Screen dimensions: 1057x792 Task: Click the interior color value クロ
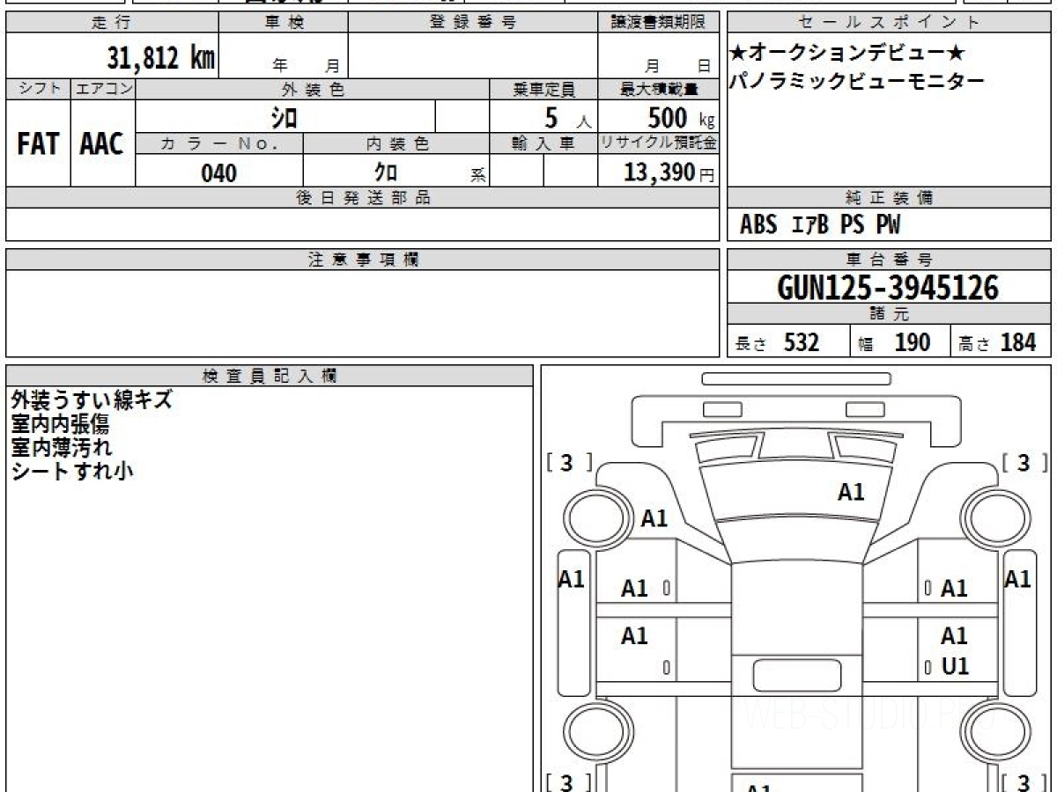click(x=386, y=172)
